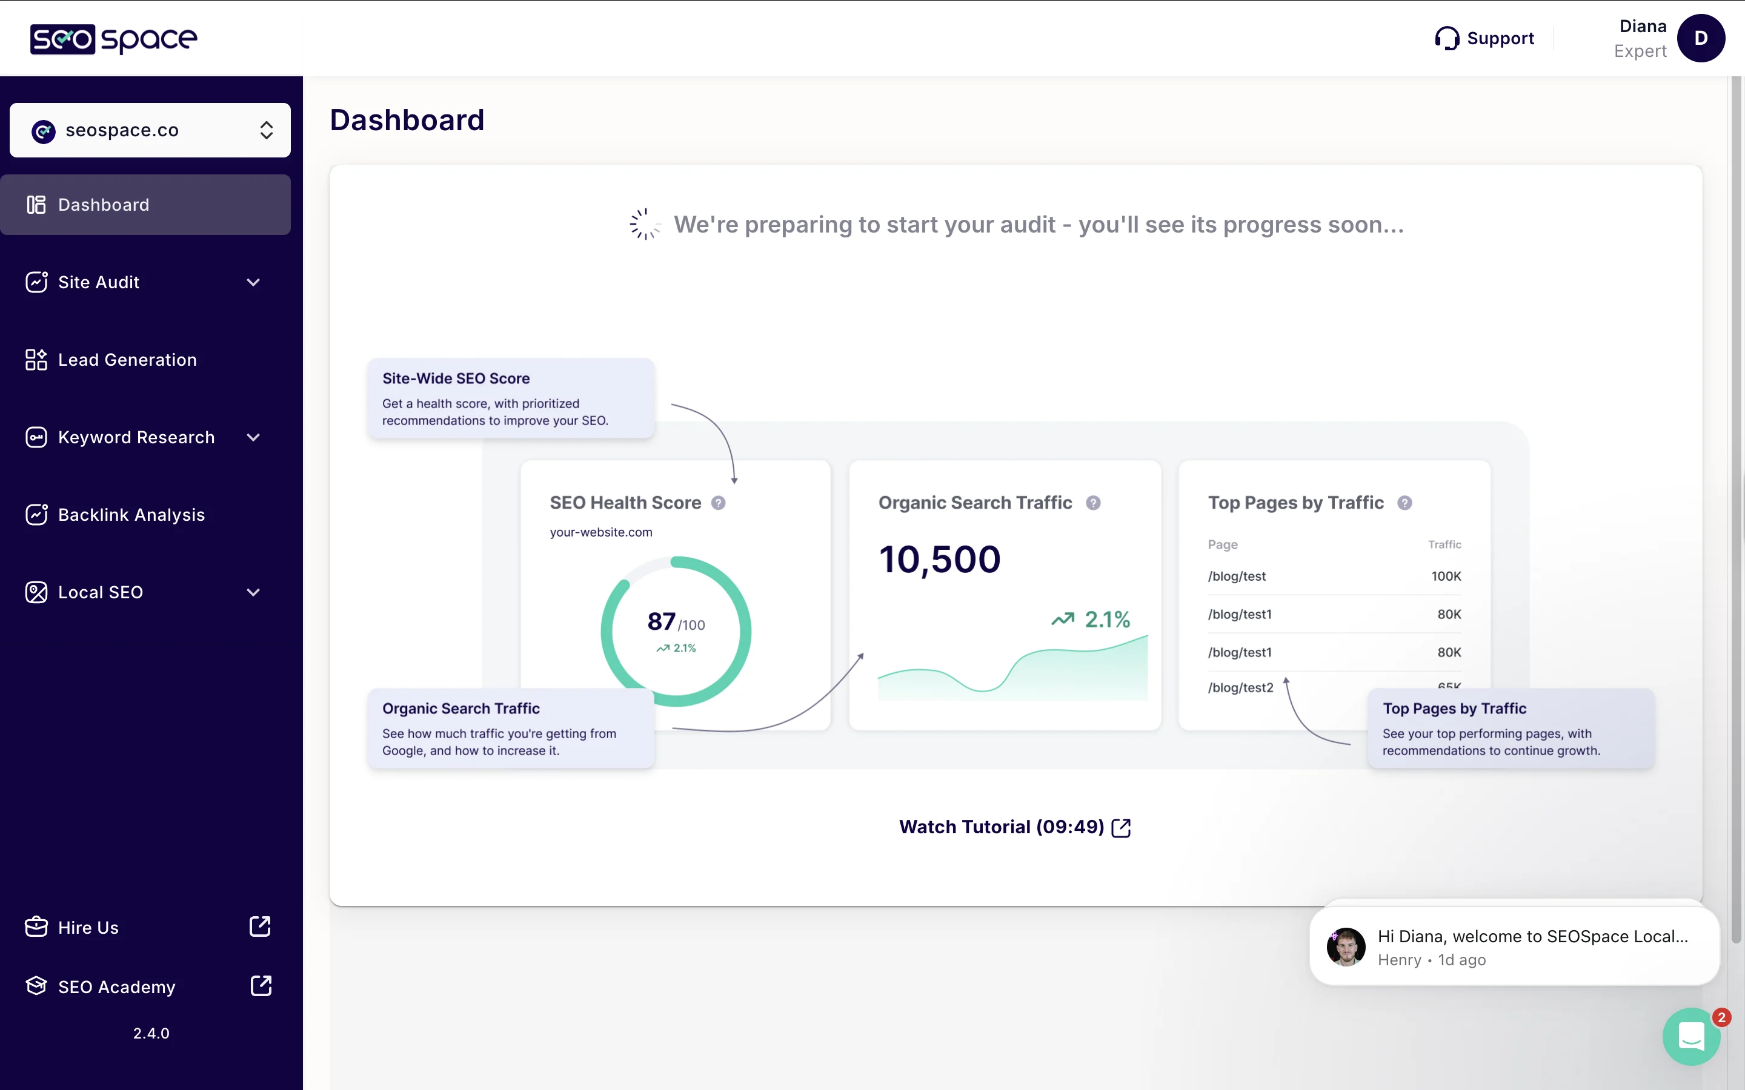
Task: Click the help icon beside Top Pages by Traffic
Action: click(x=1404, y=503)
